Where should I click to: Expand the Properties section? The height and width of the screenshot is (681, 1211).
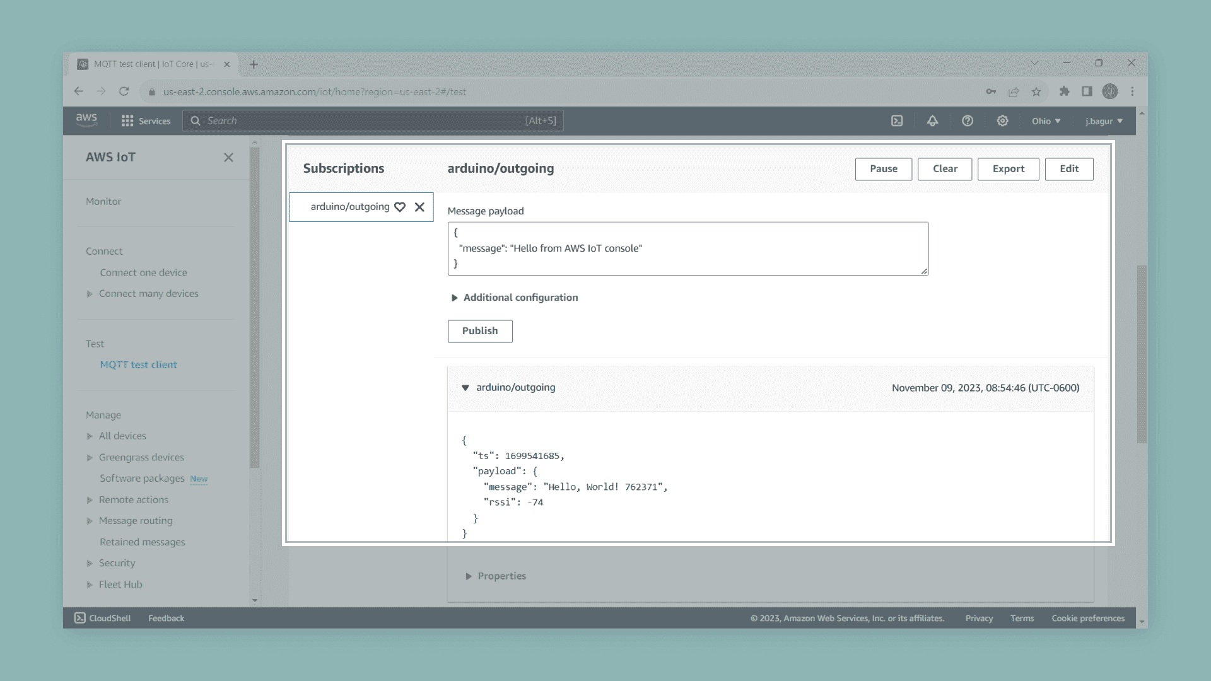pos(496,576)
